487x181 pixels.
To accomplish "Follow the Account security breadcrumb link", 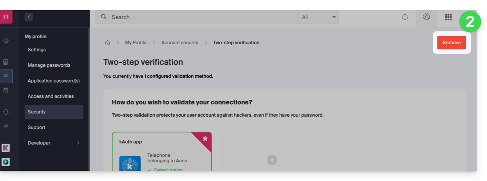I will (180, 43).
